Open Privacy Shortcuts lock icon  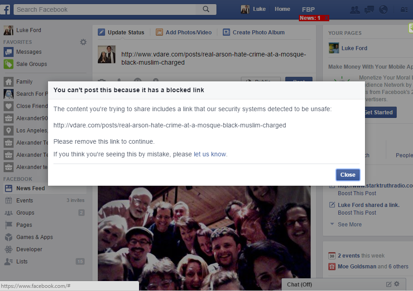point(404,10)
